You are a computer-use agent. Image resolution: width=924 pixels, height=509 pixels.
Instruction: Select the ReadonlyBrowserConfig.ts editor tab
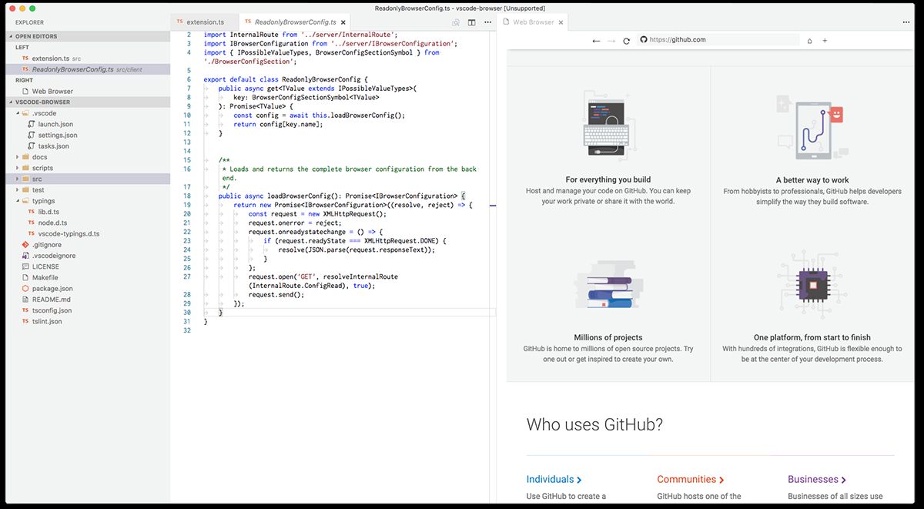[x=295, y=22]
